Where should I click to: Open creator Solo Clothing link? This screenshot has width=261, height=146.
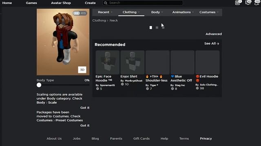[x=209, y=85]
